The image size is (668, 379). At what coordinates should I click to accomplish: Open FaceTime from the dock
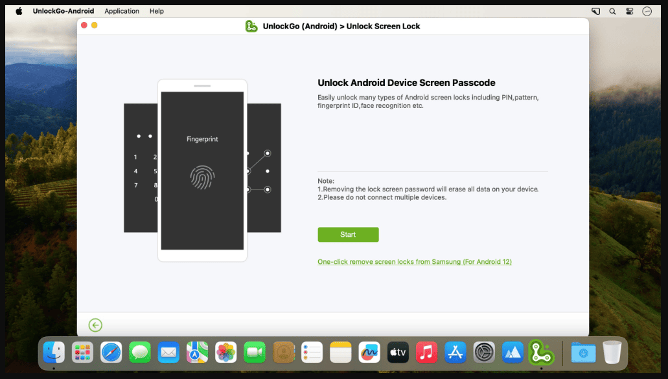(x=255, y=352)
